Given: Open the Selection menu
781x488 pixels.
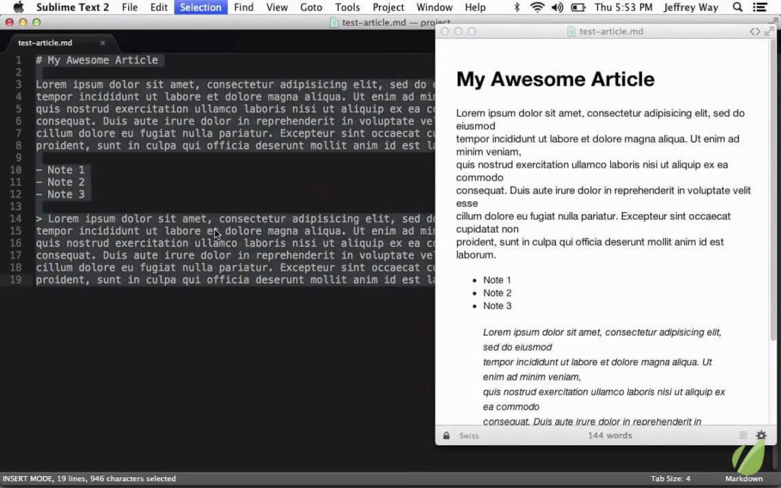Looking at the screenshot, I should pyautogui.click(x=201, y=7).
